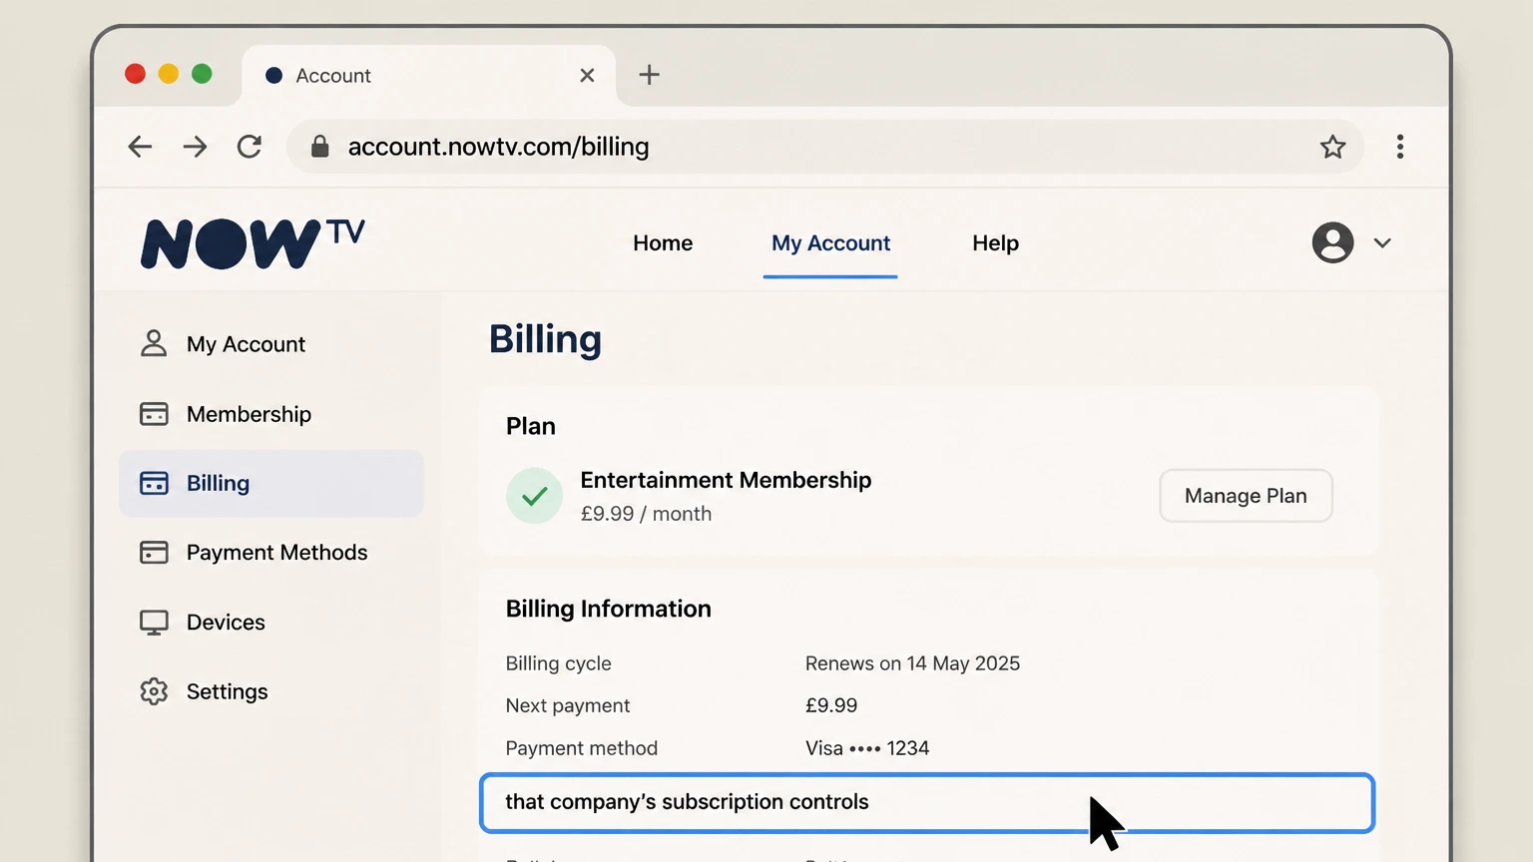This screenshot has height=862, width=1533.
Task: Select My Account in the top navigation
Action: tap(830, 243)
